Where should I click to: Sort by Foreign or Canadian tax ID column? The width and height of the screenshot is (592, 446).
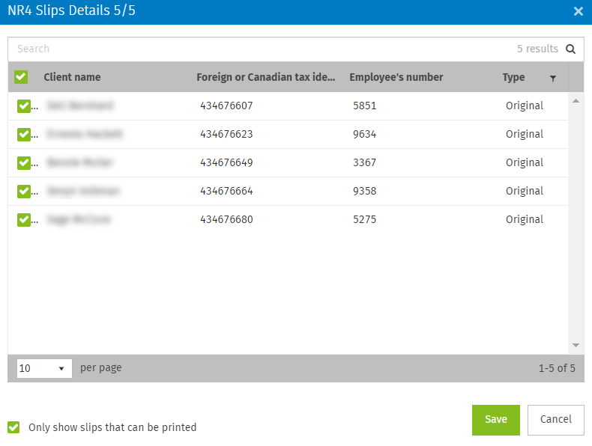coord(265,77)
